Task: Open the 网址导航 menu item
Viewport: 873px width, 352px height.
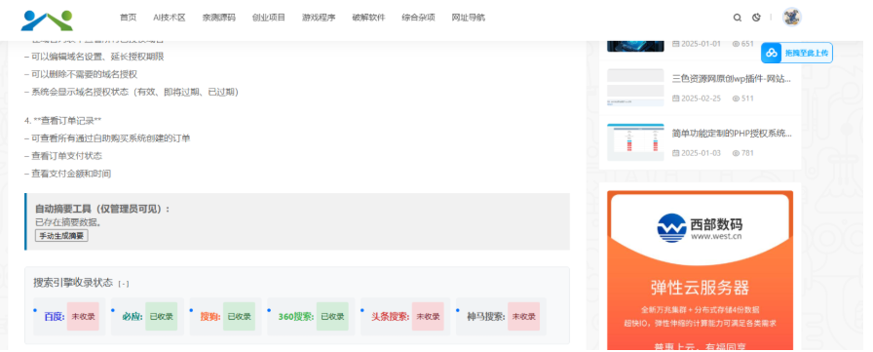Action: tap(469, 18)
